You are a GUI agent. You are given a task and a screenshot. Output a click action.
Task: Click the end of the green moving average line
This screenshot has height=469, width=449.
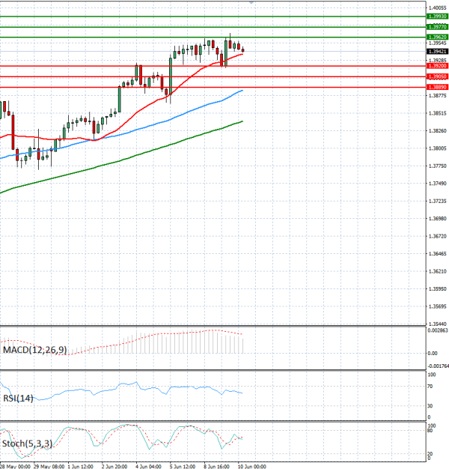tap(242, 121)
